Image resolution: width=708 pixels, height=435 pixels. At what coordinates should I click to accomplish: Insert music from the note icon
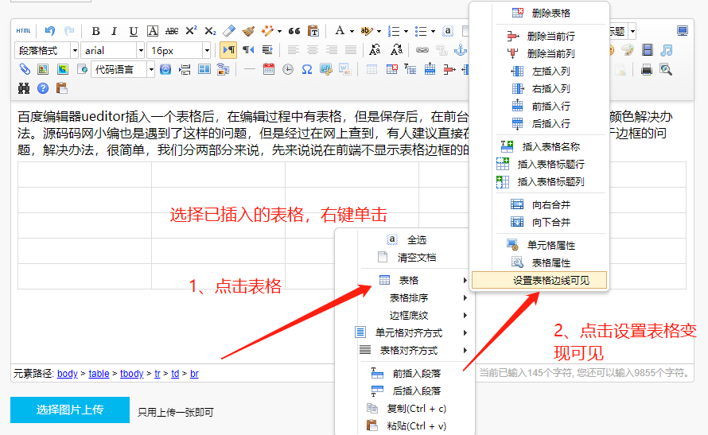[x=666, y=49]
